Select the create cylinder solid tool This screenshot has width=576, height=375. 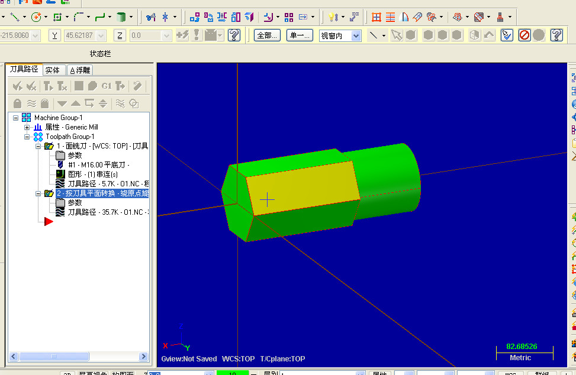pos(121,17)
